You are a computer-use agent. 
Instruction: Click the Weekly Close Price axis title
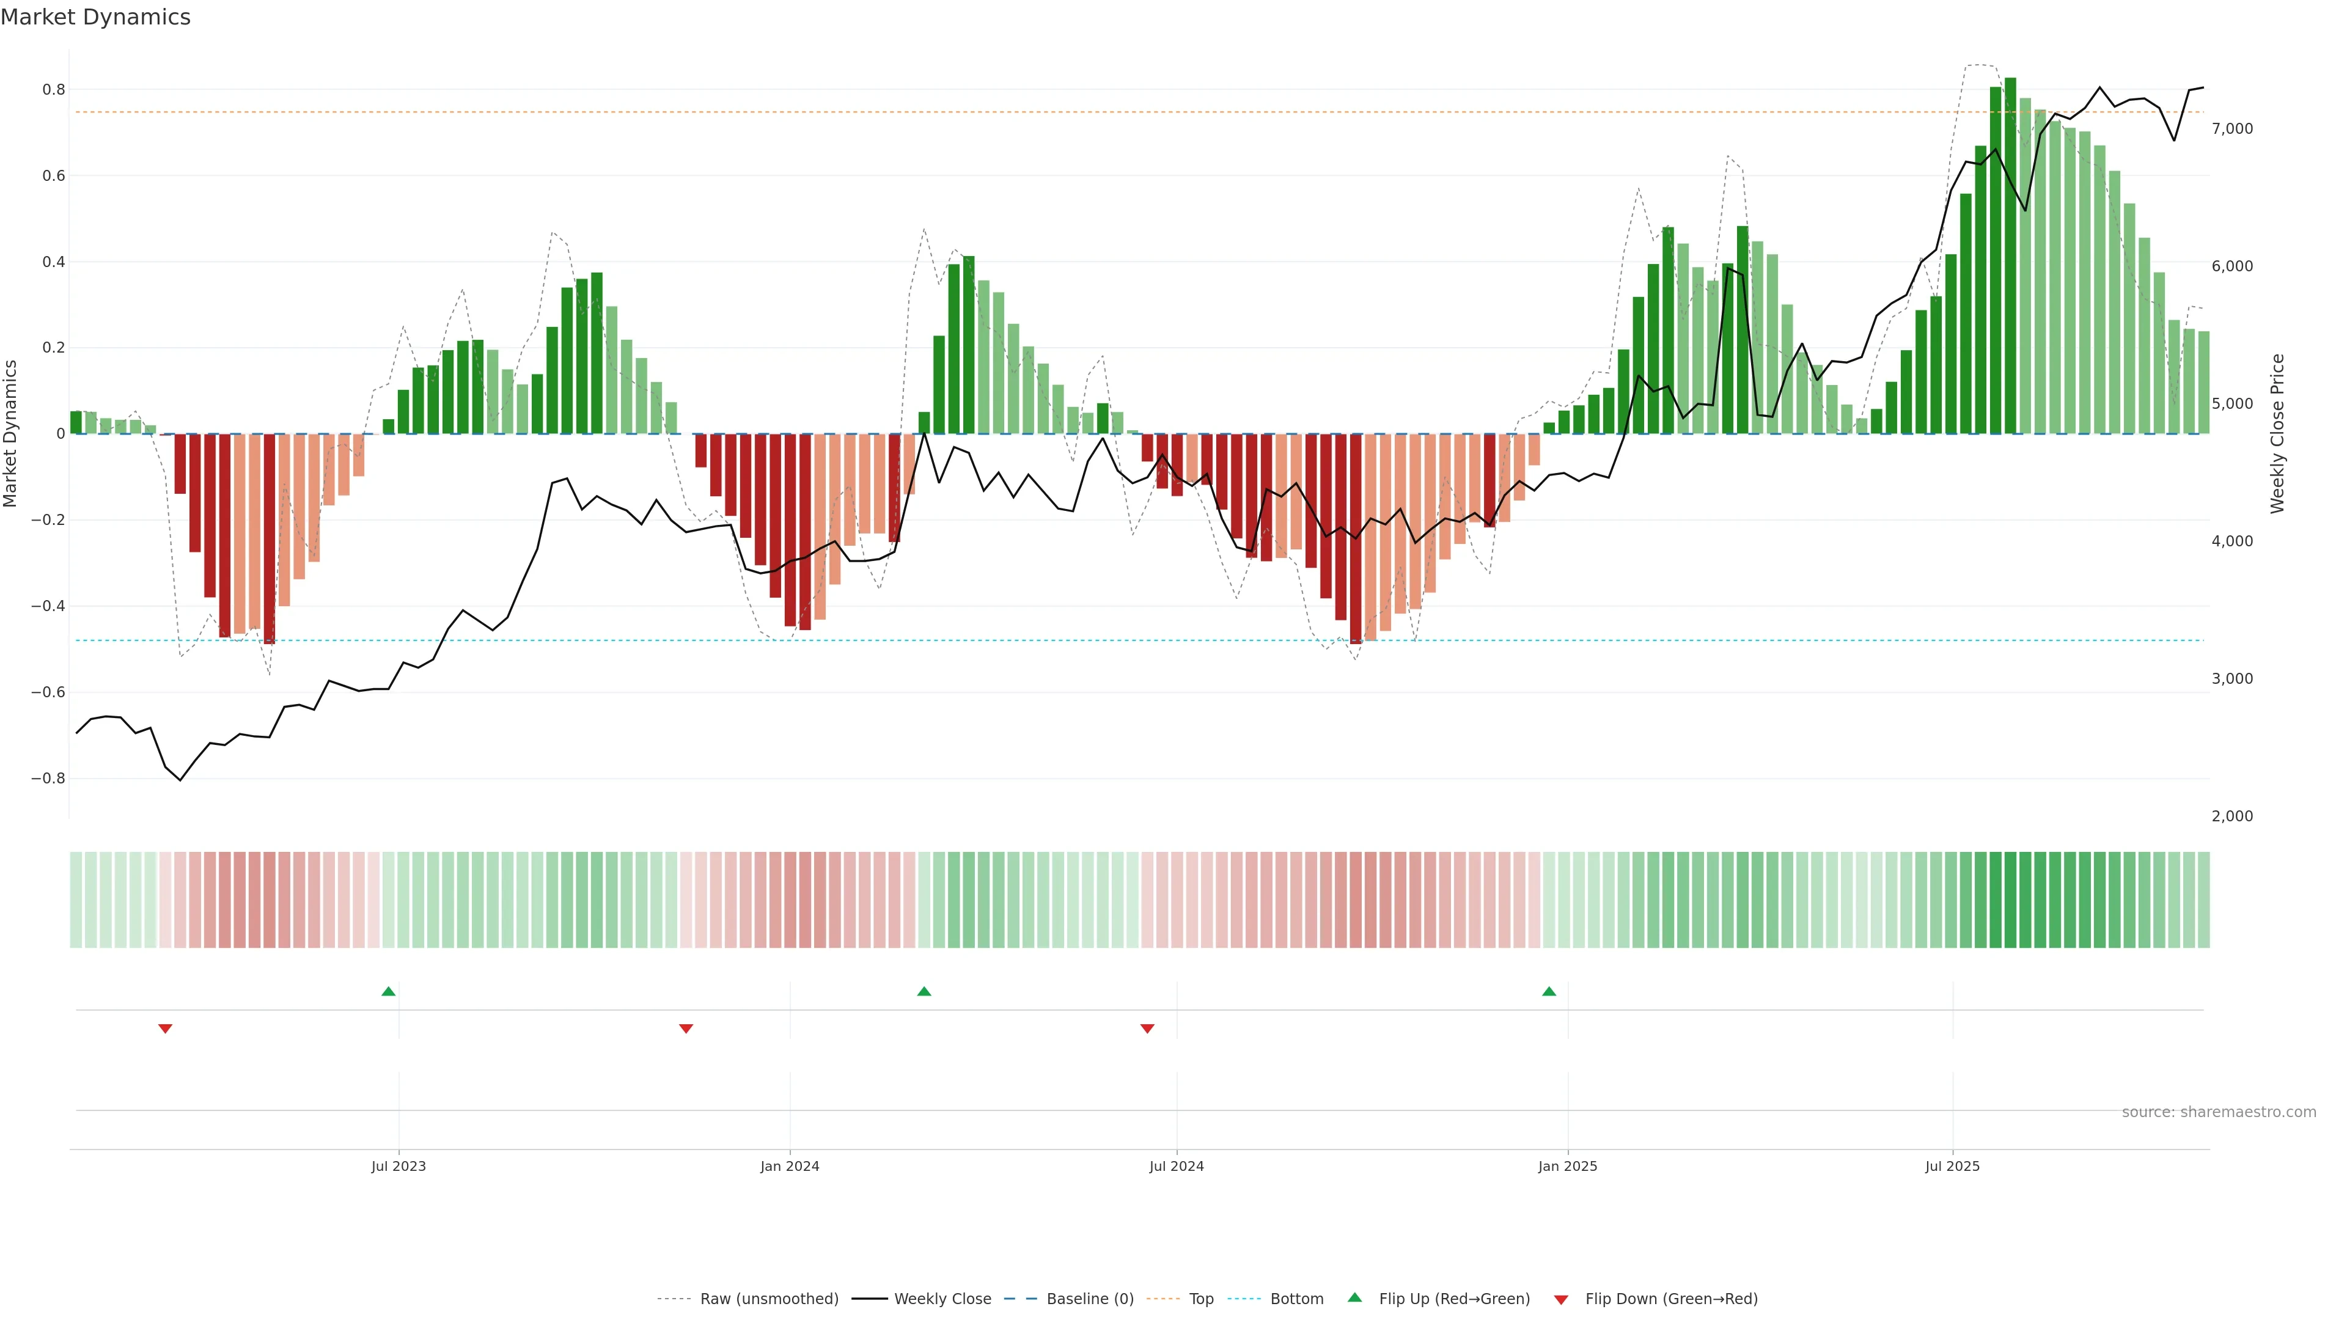click(2277, 434)
